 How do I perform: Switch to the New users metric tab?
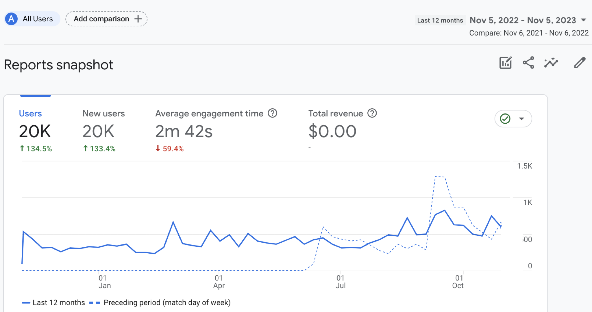[x=103, y=114]
